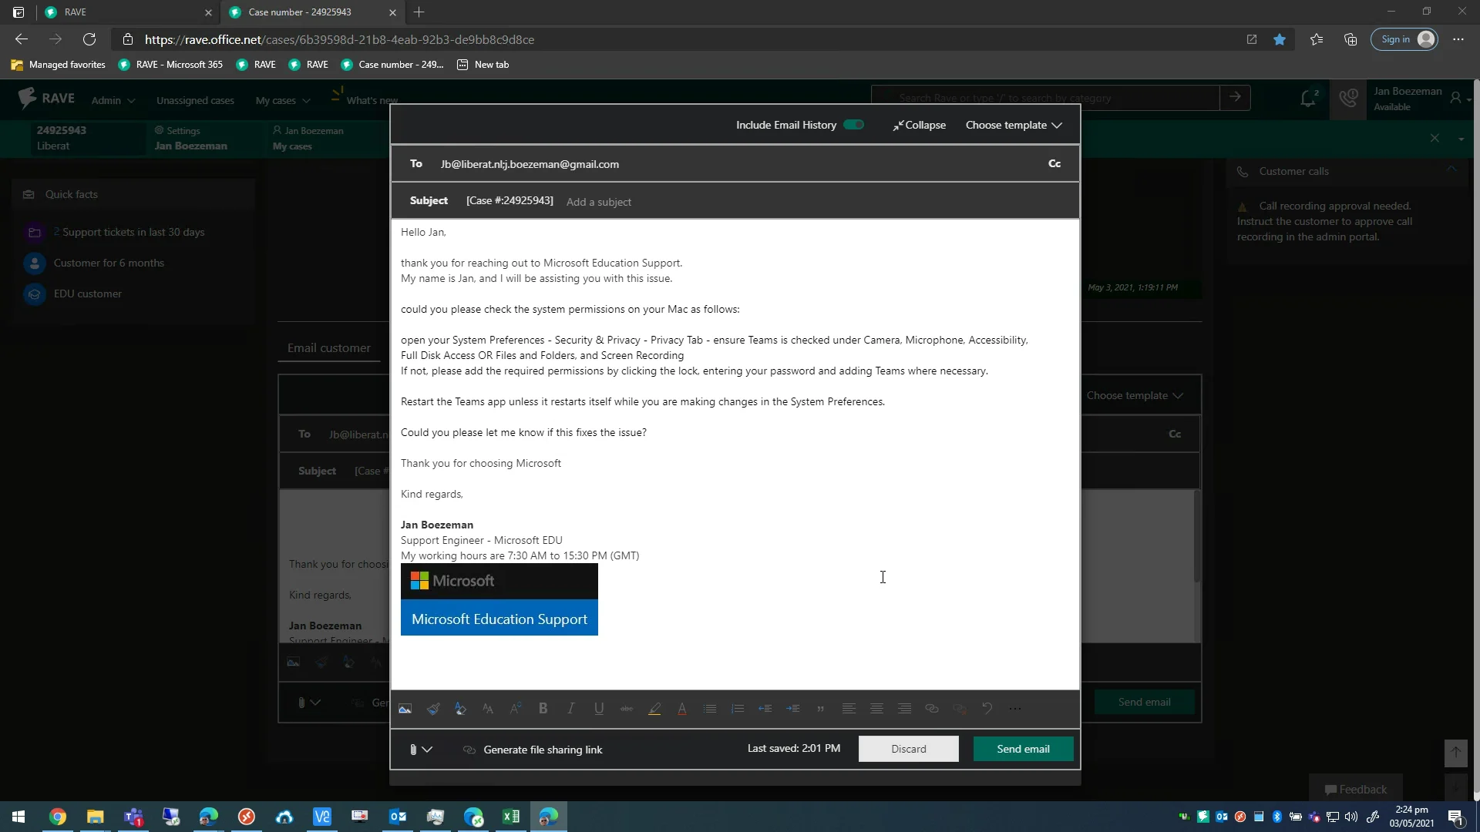Click the bulleted list icon
Screen dimensions: 1480x832
710,708
